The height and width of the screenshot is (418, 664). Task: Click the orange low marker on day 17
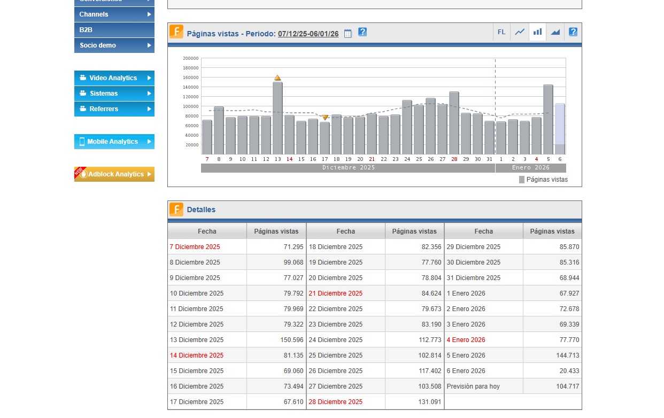pyautogui.click(x=325, y=118)
